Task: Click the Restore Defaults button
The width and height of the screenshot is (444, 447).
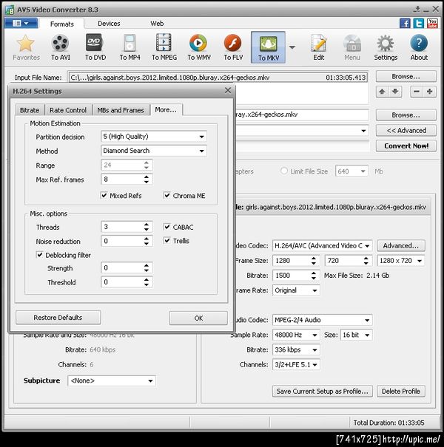Action: pyautogui.click(x=58, y=317)
